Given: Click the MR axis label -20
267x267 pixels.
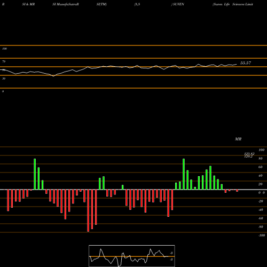Looking at the screenshot, I should click(261, 201).
